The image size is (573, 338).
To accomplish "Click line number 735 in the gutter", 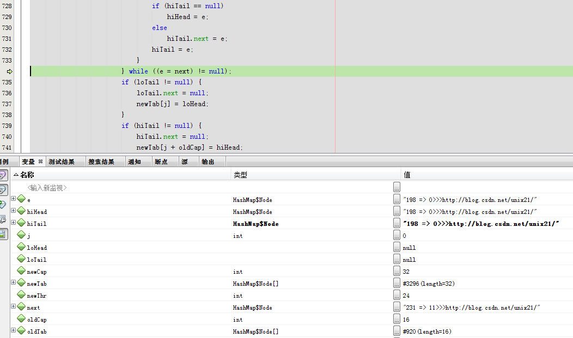I will [7, 82].
